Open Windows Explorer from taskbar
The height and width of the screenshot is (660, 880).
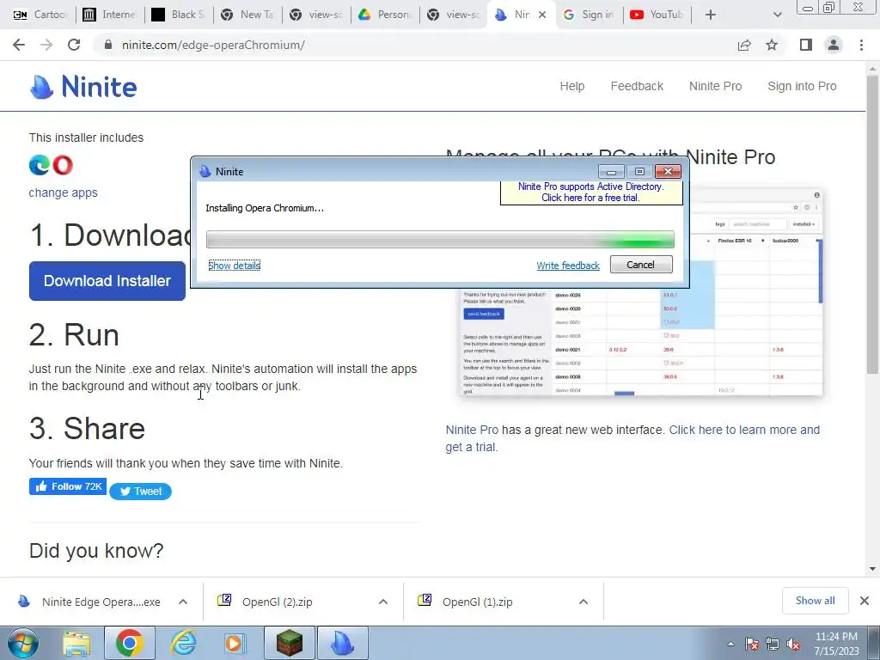76,643
